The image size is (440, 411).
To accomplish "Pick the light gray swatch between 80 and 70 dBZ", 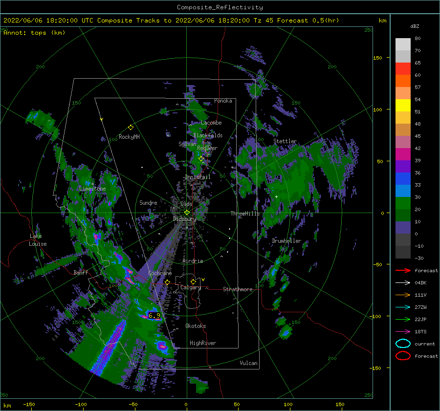I will coord(403,44).
